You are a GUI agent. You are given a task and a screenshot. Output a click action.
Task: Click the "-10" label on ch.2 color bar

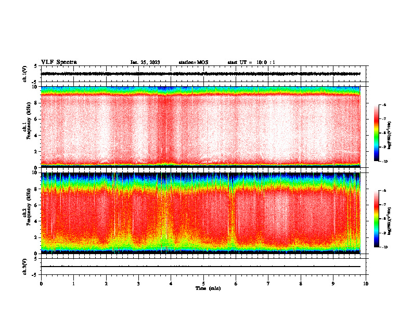point(384,247)
